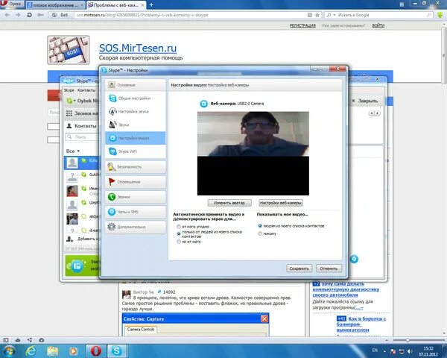Launch Internet Explorer from taskbar

click(31, 351)
